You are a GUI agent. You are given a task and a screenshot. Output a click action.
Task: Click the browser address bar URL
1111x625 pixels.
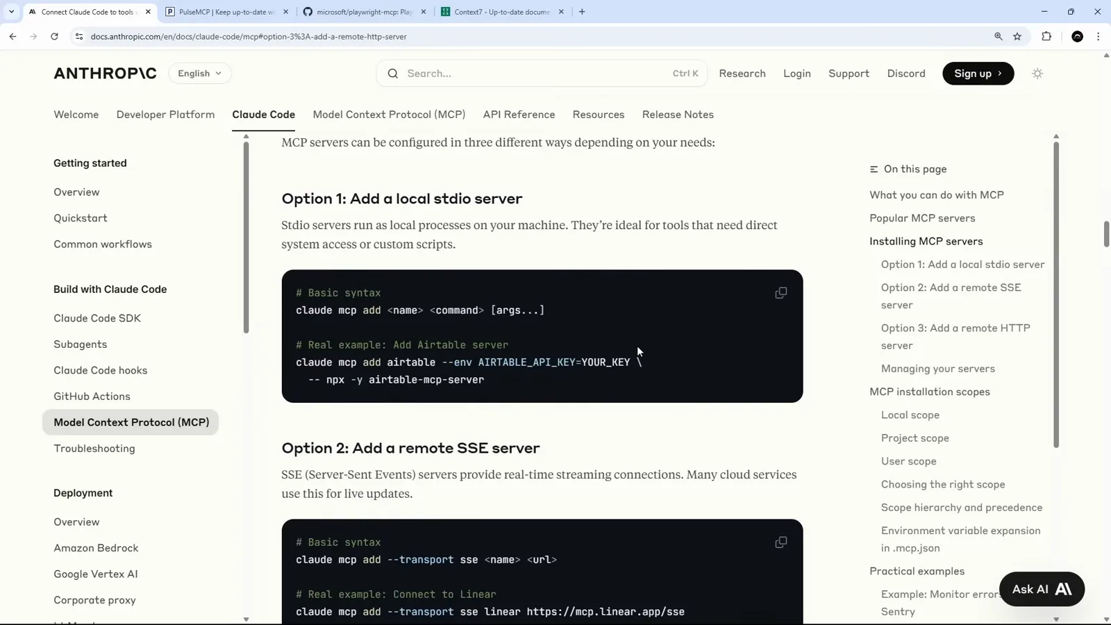249,37
